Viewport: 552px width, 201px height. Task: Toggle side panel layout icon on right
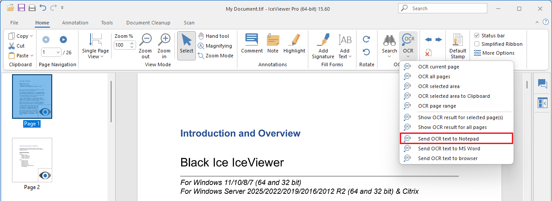(x=542, y=103)
